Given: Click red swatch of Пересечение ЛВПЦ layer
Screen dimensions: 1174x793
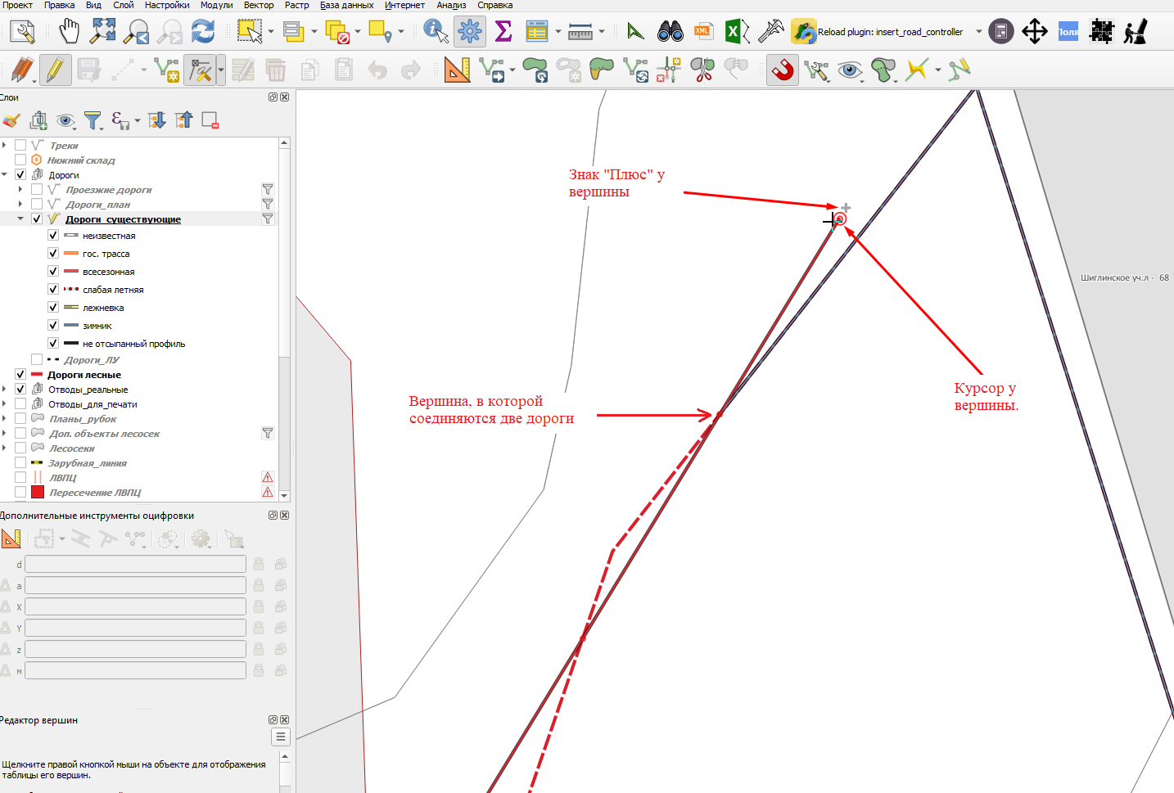Looking at the screenshot, I should point(38,492).
